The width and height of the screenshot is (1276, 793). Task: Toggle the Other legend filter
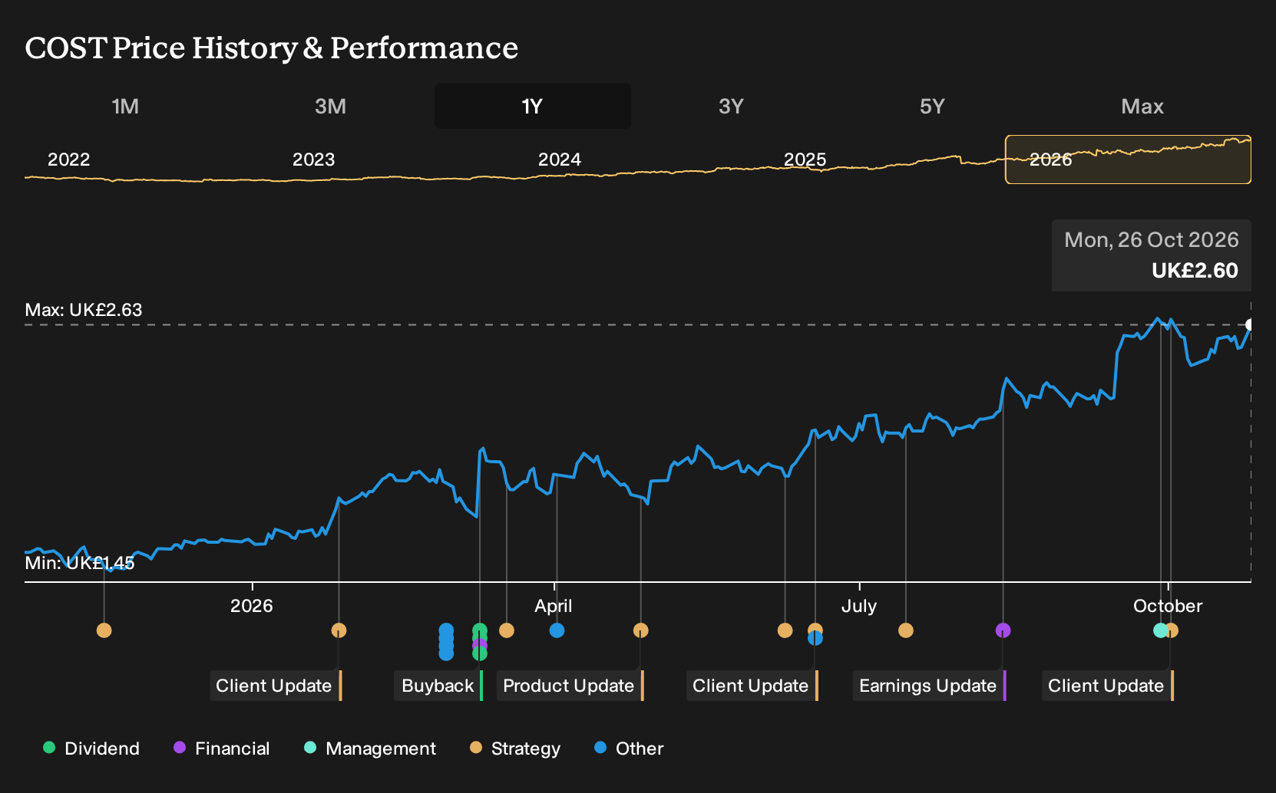click(x=629, y=749)
